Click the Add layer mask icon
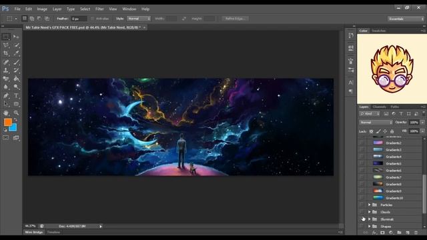The image size is (427, 240). click(382, 233)
